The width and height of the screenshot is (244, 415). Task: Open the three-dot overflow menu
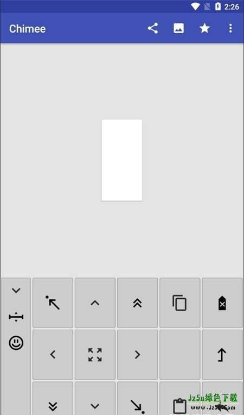230,28
